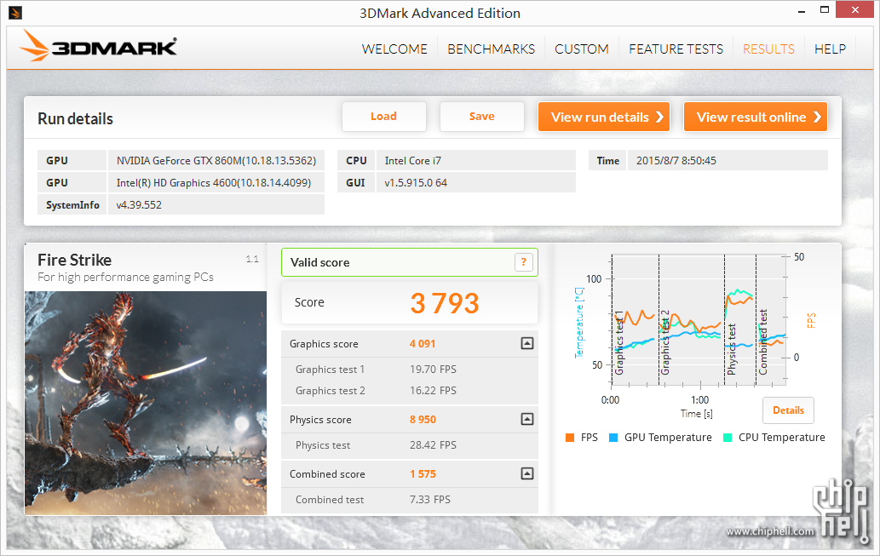Click the Fire Strike preview image
The image size is (880, 556).
click(x=146, y=403)
